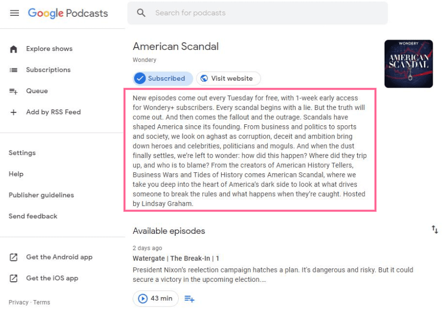Image resolution: width=446 pixels, height=314 pixels.
Task: Open the Watergate | The Break-In | 1 episode
Action: (176, 258)
